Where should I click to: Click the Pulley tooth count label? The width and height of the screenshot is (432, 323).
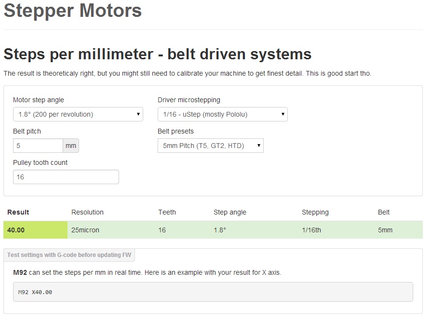pos(40,162)
